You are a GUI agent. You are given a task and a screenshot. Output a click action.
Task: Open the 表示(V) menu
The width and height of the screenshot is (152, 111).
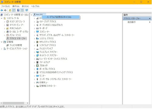point(25,6)
